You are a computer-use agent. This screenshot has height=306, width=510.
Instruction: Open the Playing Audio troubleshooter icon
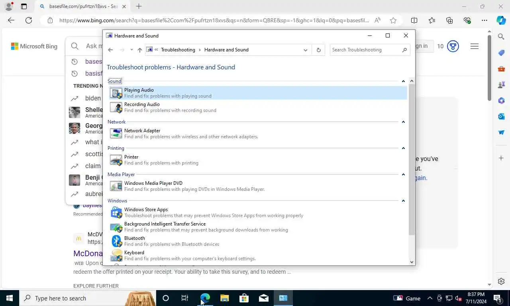tap(116, 93)
